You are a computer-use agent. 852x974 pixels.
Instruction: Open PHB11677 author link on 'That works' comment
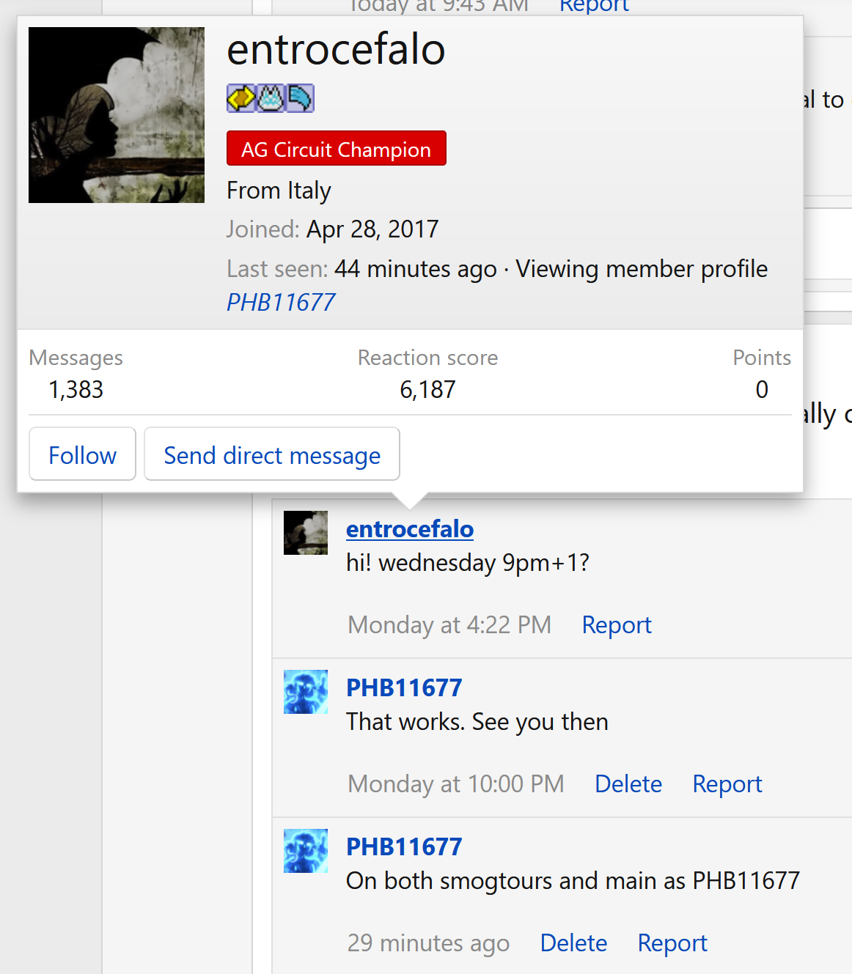pyautogui.click(x=404, y=687)
